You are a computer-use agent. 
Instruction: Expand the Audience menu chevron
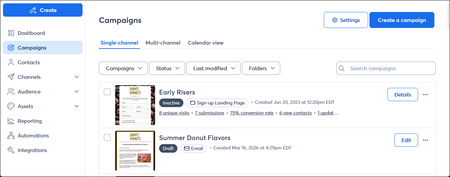[x=77, y=91]
